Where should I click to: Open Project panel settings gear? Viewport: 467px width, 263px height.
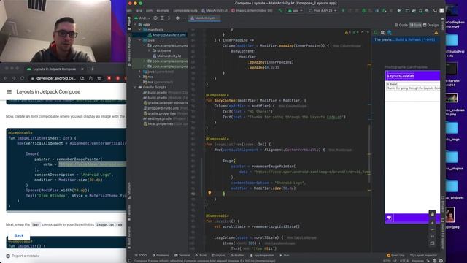point(177,18)
